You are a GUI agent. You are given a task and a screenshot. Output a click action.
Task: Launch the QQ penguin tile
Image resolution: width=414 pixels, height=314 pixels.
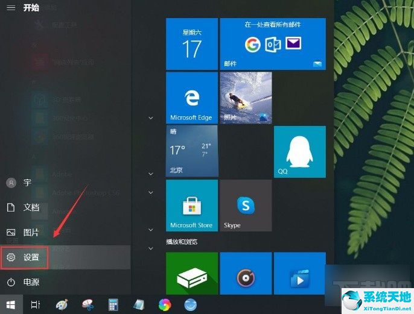300,152
